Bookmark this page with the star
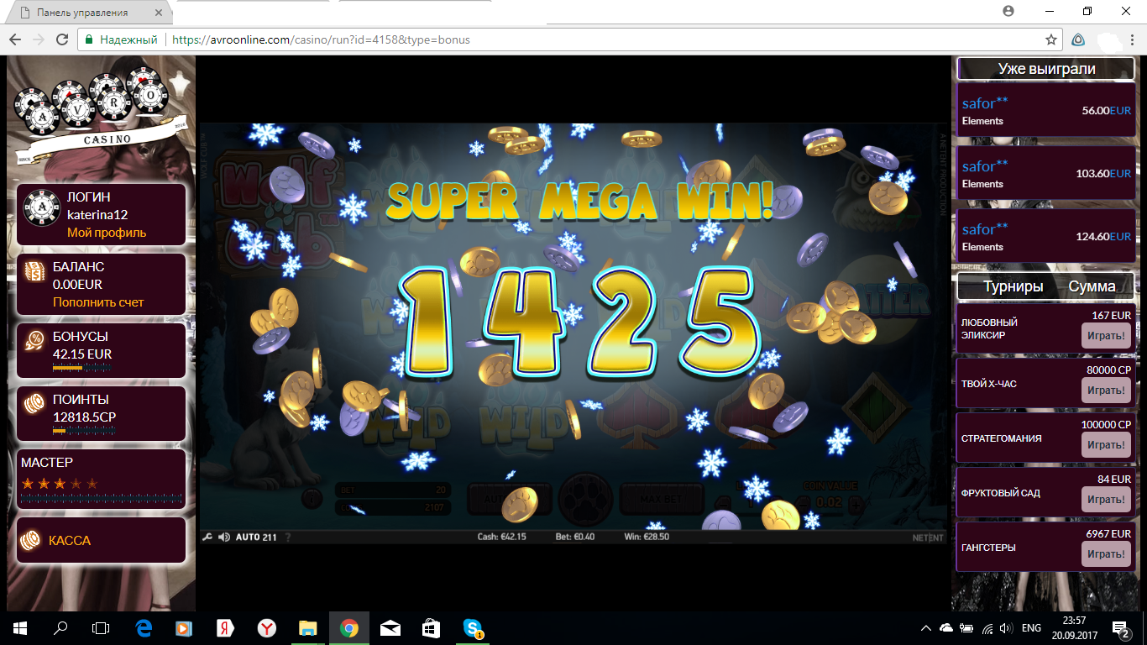The image size is (1147, 645). (x=1050, y=39)
